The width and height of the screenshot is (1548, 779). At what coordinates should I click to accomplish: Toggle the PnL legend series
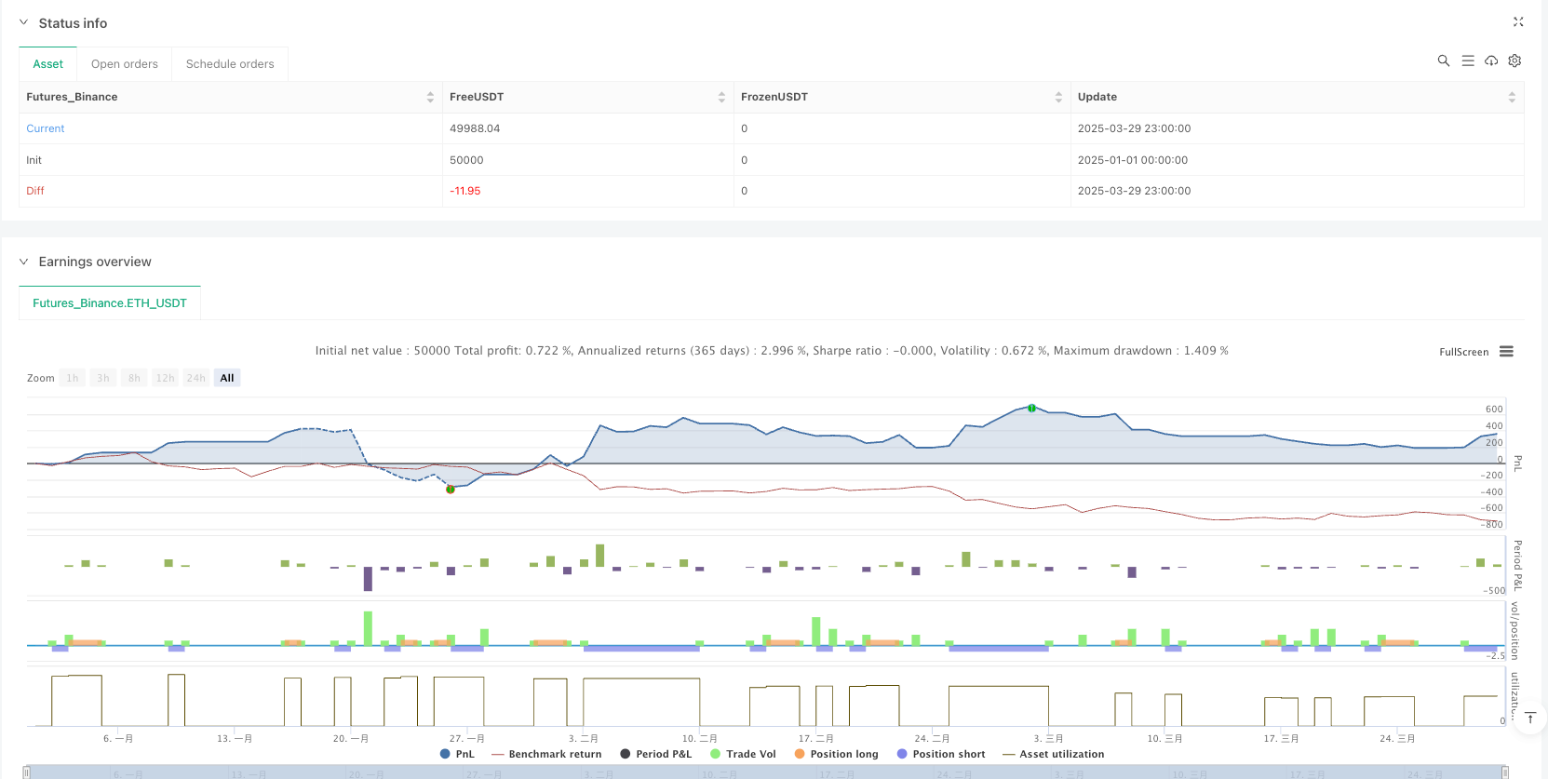tap(457, 754)
